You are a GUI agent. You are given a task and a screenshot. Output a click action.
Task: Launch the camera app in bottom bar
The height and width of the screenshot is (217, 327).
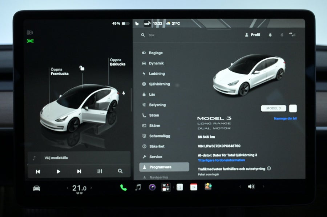pos(152,187)
